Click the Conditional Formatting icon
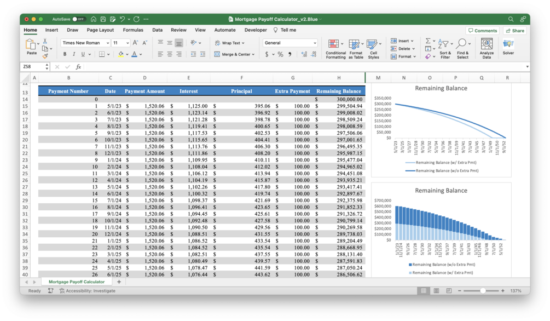This screenshot has width=550, height=321. [x=333, y=44]
